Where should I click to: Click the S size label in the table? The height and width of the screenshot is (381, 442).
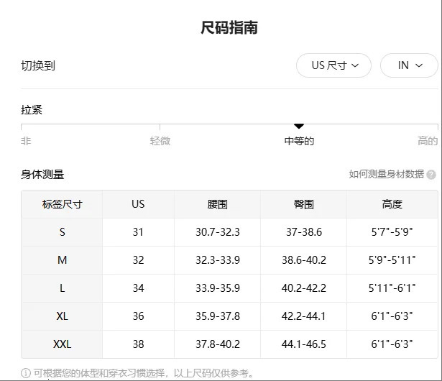(63, 232)
